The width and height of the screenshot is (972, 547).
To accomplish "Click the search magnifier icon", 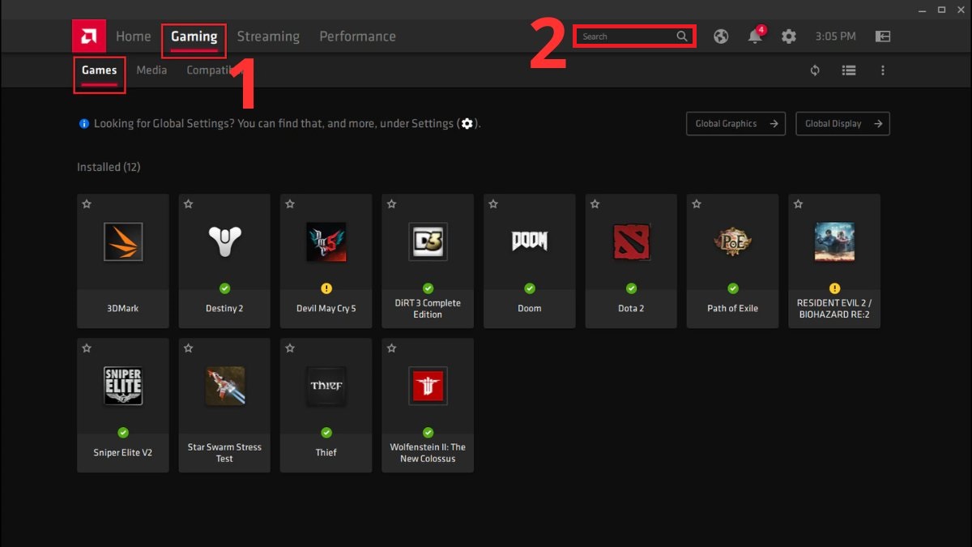I will coord(682,36).
